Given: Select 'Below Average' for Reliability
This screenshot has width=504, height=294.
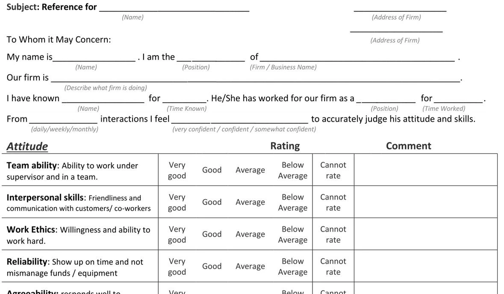Looking at the screenshot, I should [x=292, y=266].
